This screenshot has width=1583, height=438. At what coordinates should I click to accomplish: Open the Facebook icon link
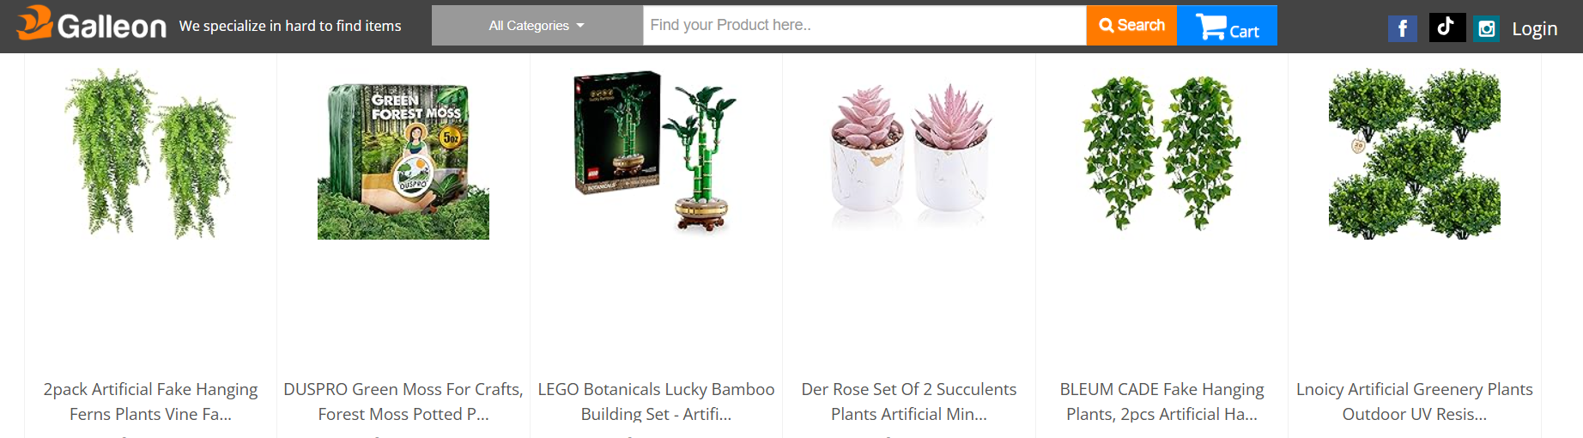[1402, 28]
